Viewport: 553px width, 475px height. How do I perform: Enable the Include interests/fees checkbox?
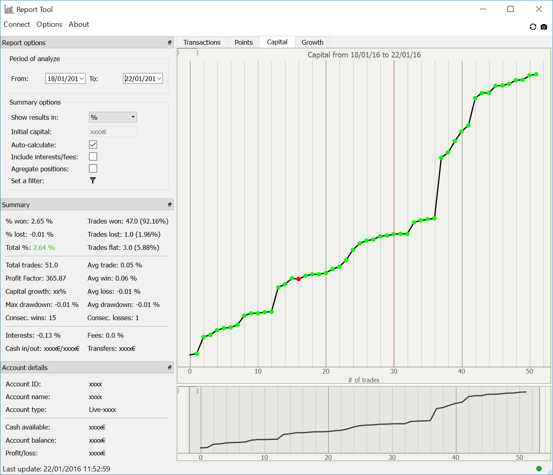point(93,156)
